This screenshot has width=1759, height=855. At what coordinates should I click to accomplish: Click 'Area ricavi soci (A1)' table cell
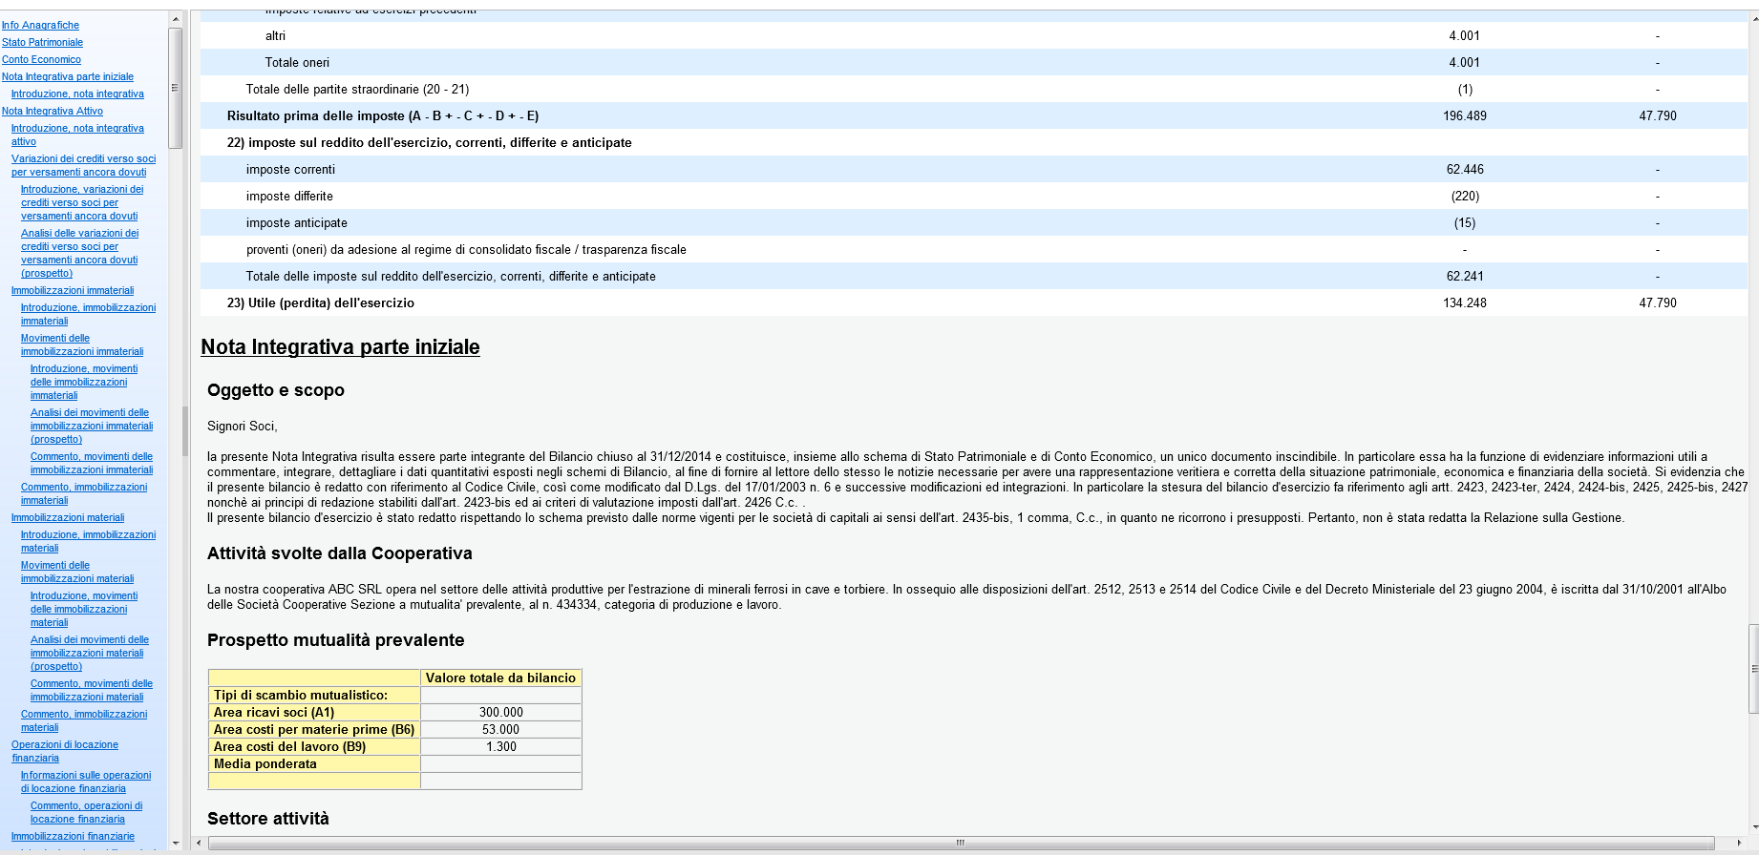coord(314,712)
